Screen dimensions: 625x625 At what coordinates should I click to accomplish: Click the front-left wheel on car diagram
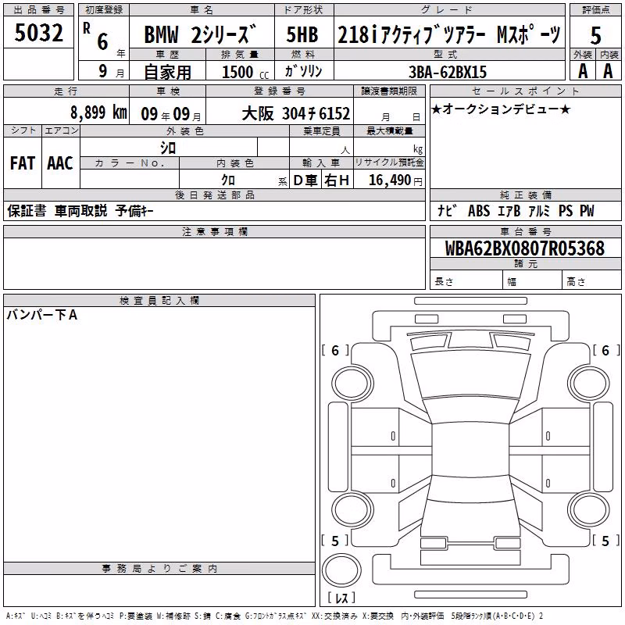(352, 384)
